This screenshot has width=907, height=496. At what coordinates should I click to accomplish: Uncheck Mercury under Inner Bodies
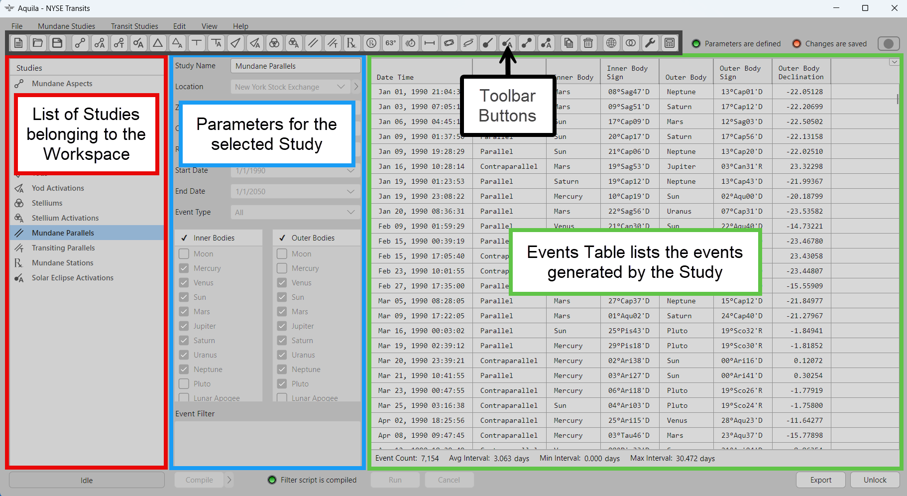pos(184,268)
